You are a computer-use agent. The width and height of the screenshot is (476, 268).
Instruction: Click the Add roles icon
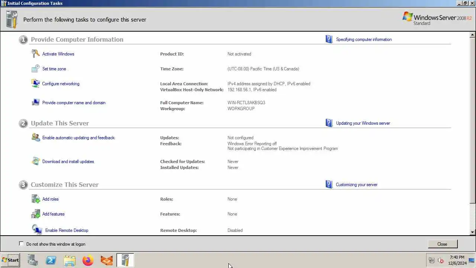click(36, 199)
